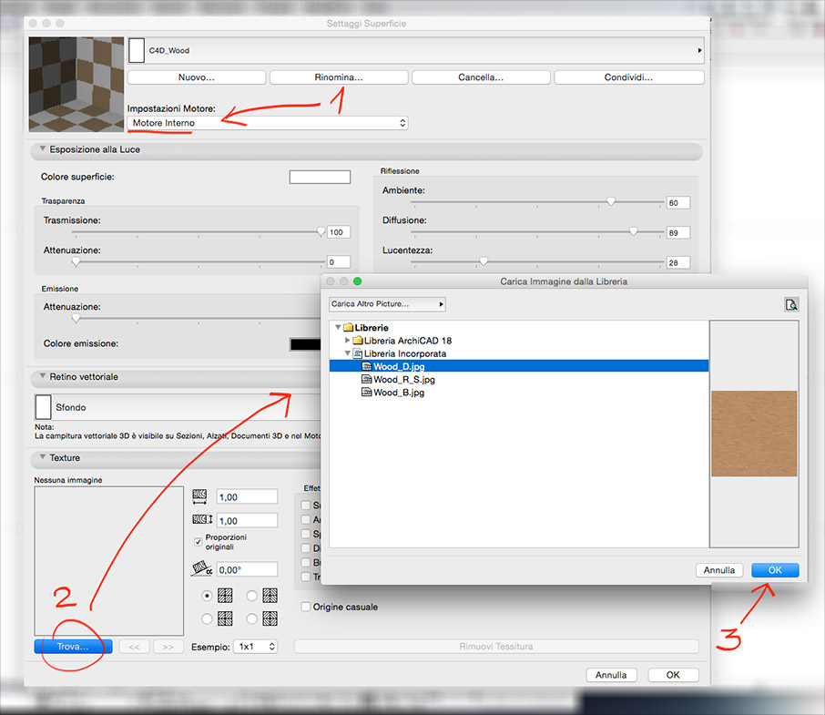The width and height of the screenshot is (825, 715).
Task: Select the top-right texture mirroring radio button
Action: pos(252,597)
